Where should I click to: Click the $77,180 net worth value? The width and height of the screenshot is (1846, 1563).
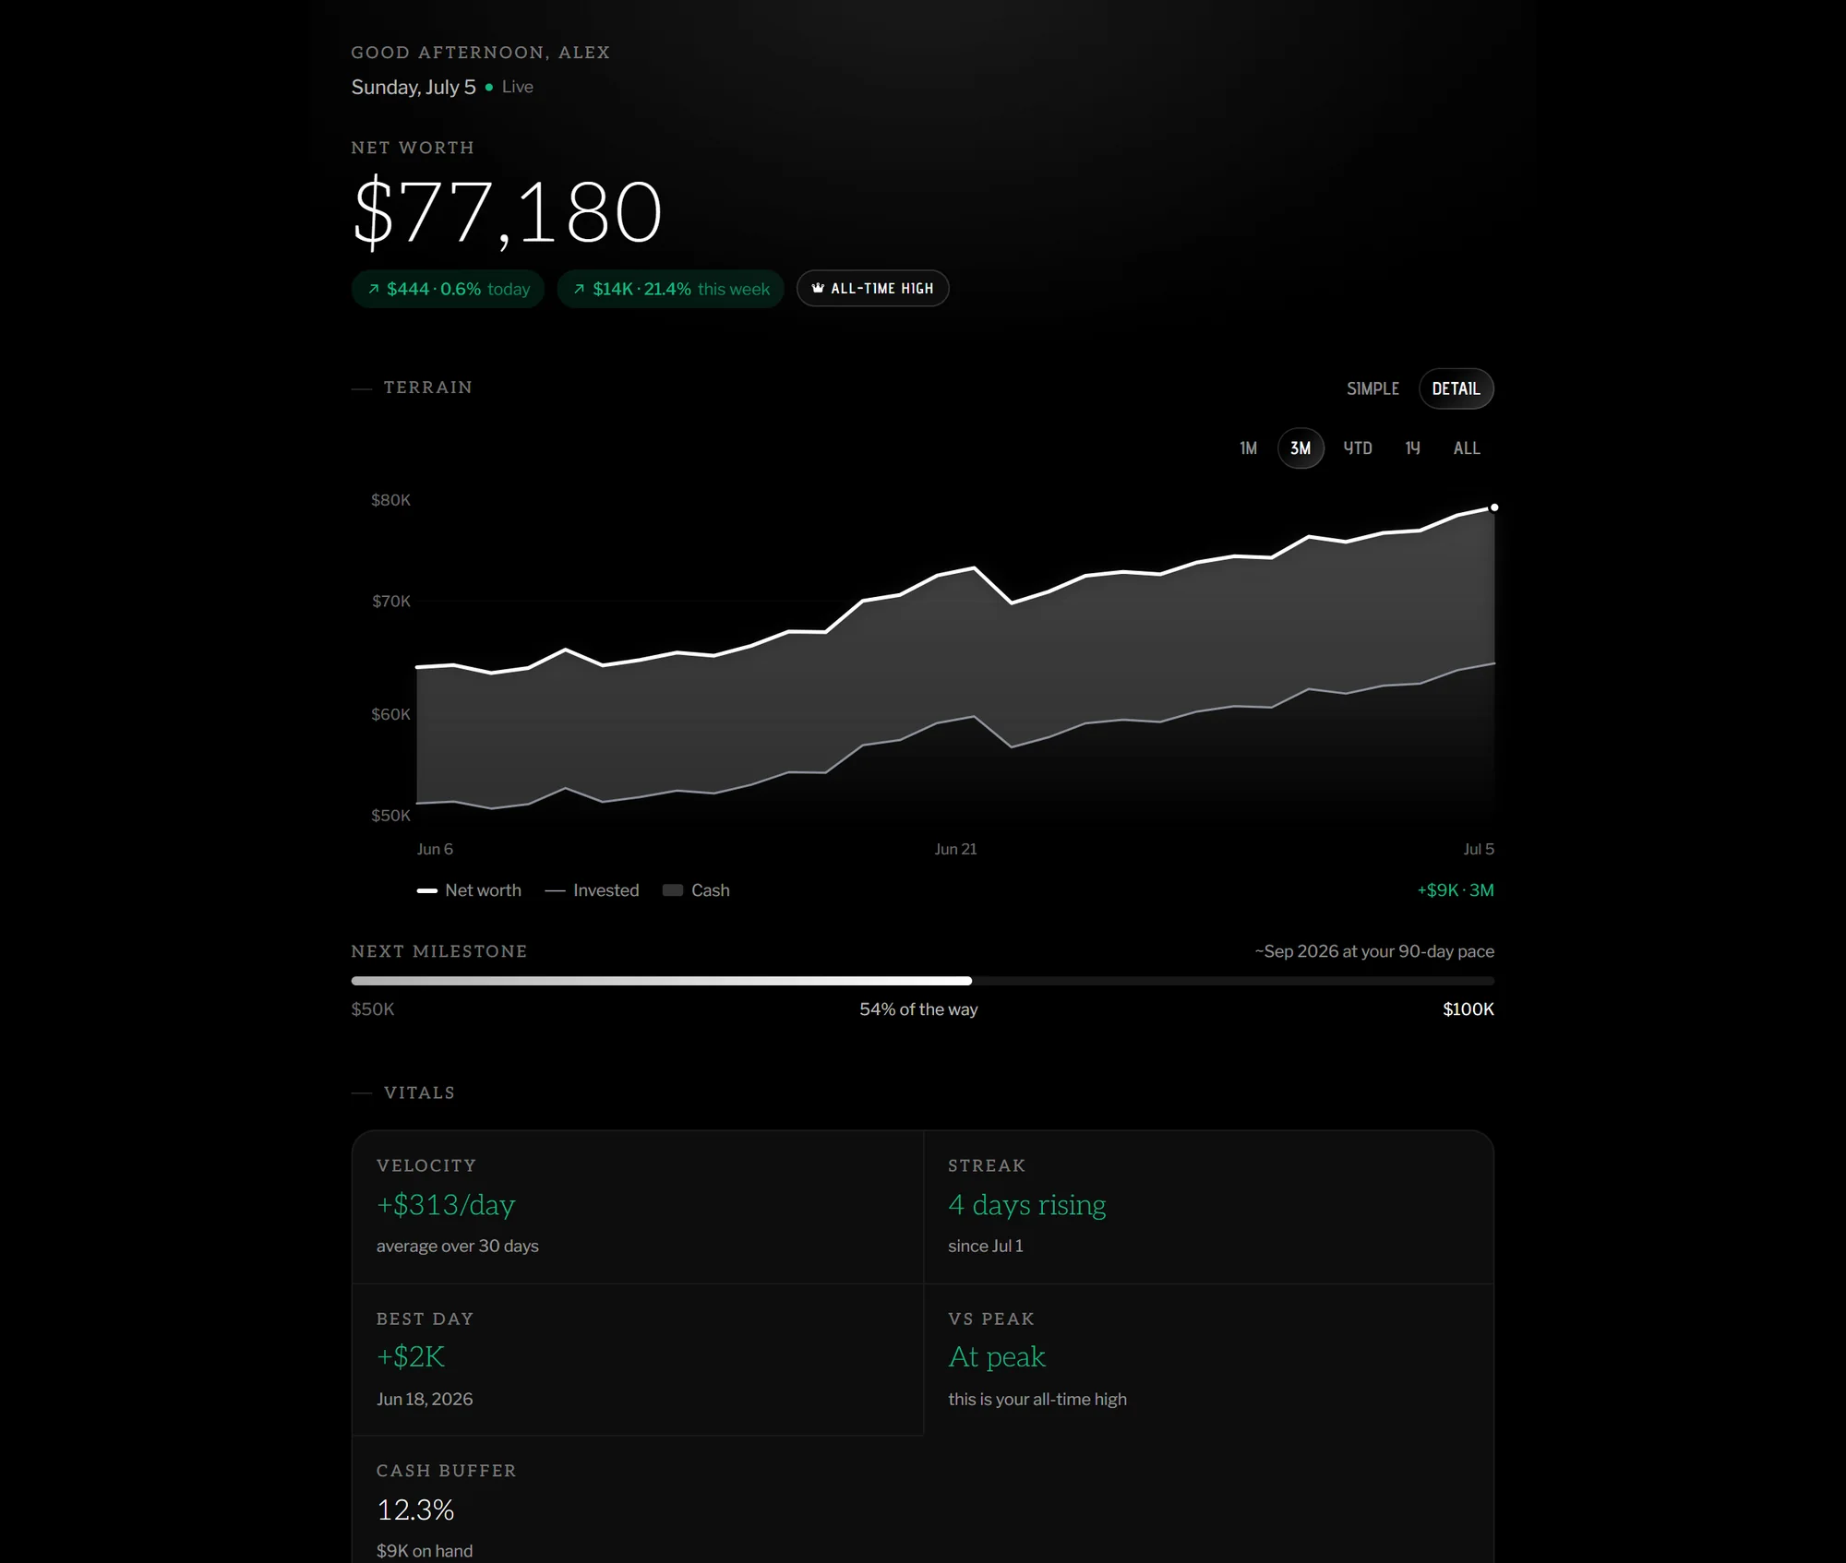point(507,212)
